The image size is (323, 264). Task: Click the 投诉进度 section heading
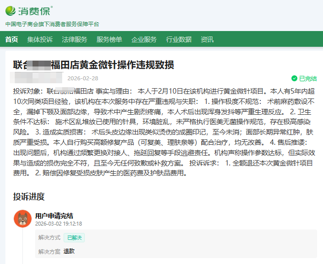29,197
